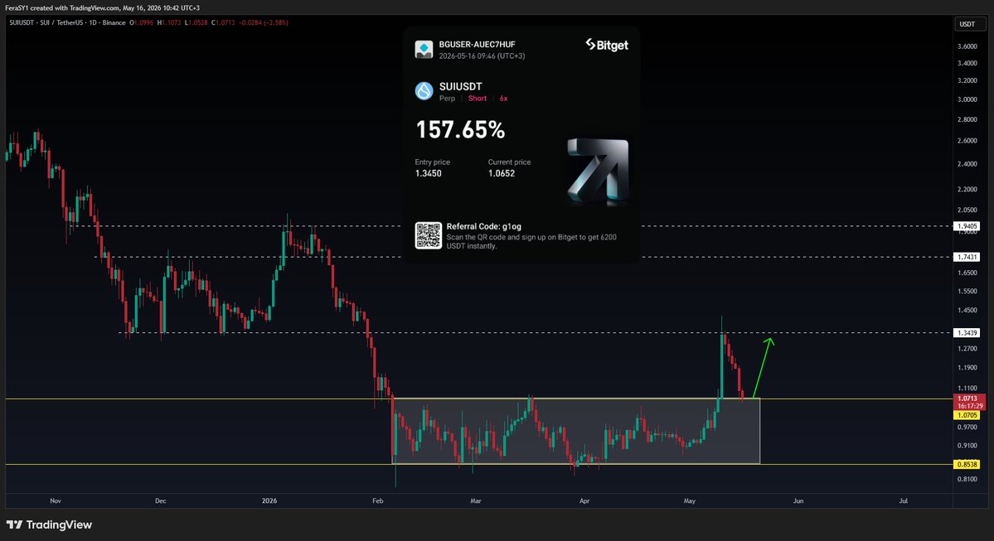The height and width of the screenshot is (541, 994).
Task: Click the Nov label on the time axis
Action: tap(56, 500)
